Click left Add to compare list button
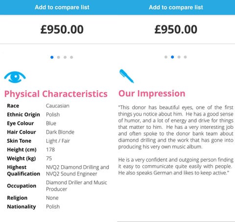 [x=62, y=7]
